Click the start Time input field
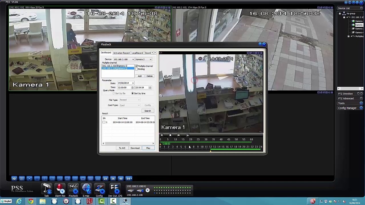This screenshot has height=205, width=365. click(124, 87)
